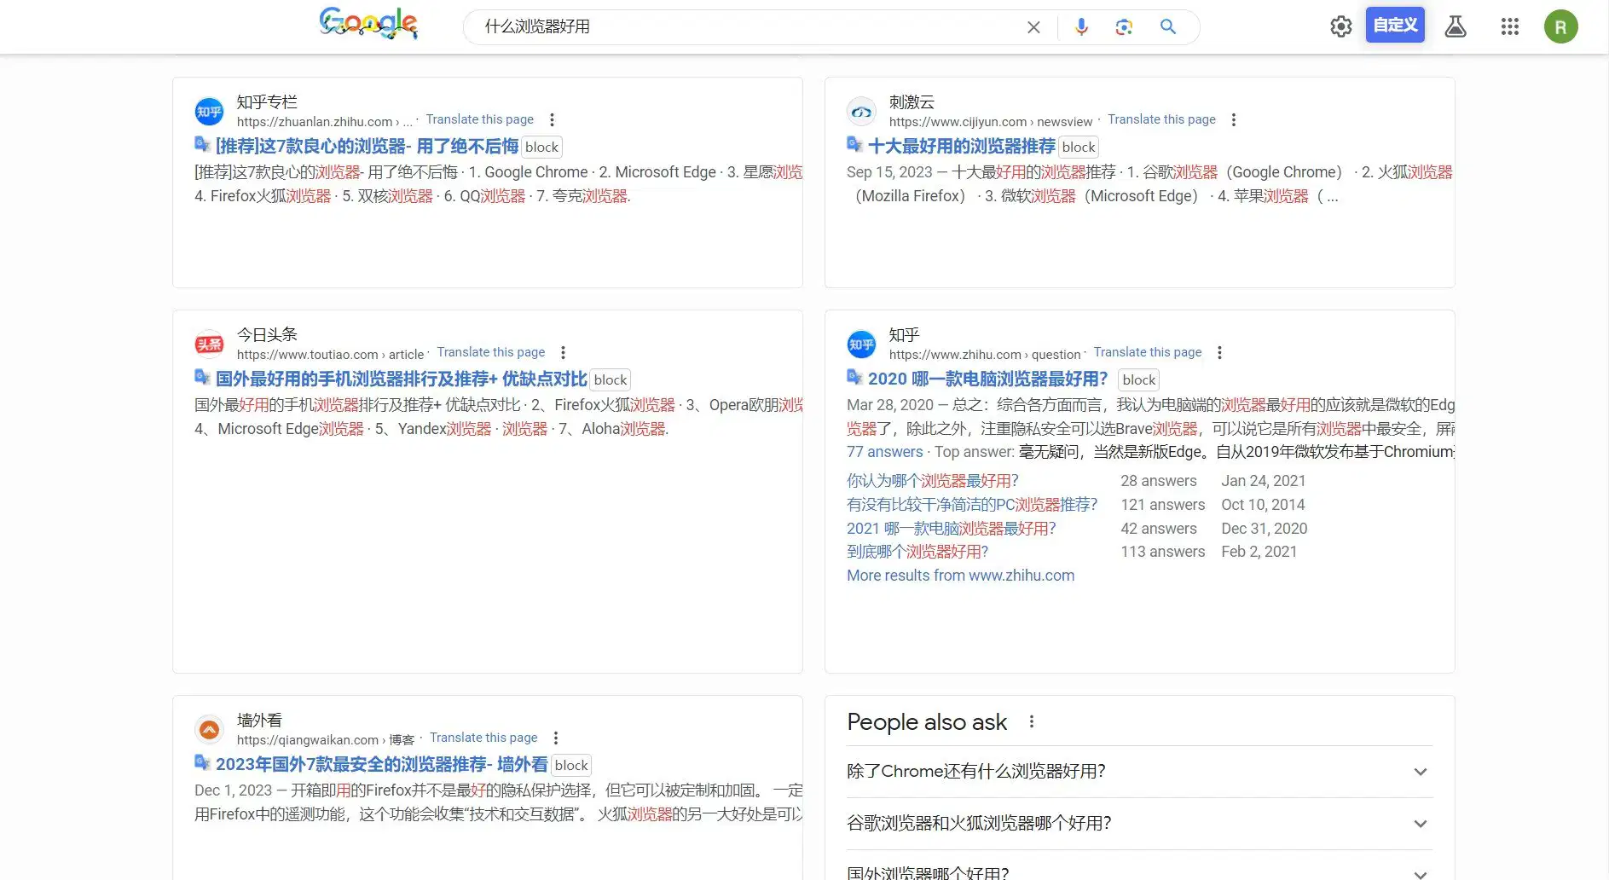This screenshot has width=1609, height=880.
Task: Translate the 刺激云 result page
Action: (1162, 119)
